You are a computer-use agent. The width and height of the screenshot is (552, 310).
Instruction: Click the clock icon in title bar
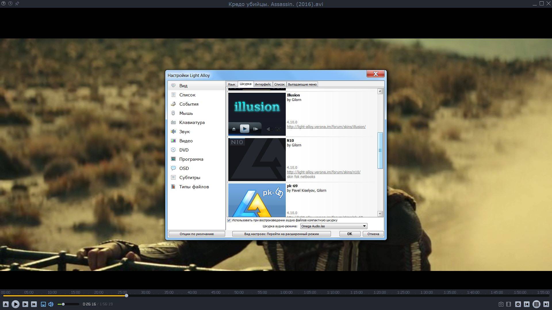10,4
